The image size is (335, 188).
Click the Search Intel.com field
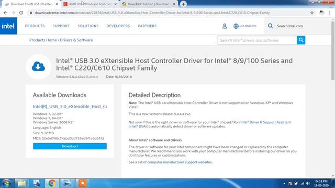pos(290,26)
